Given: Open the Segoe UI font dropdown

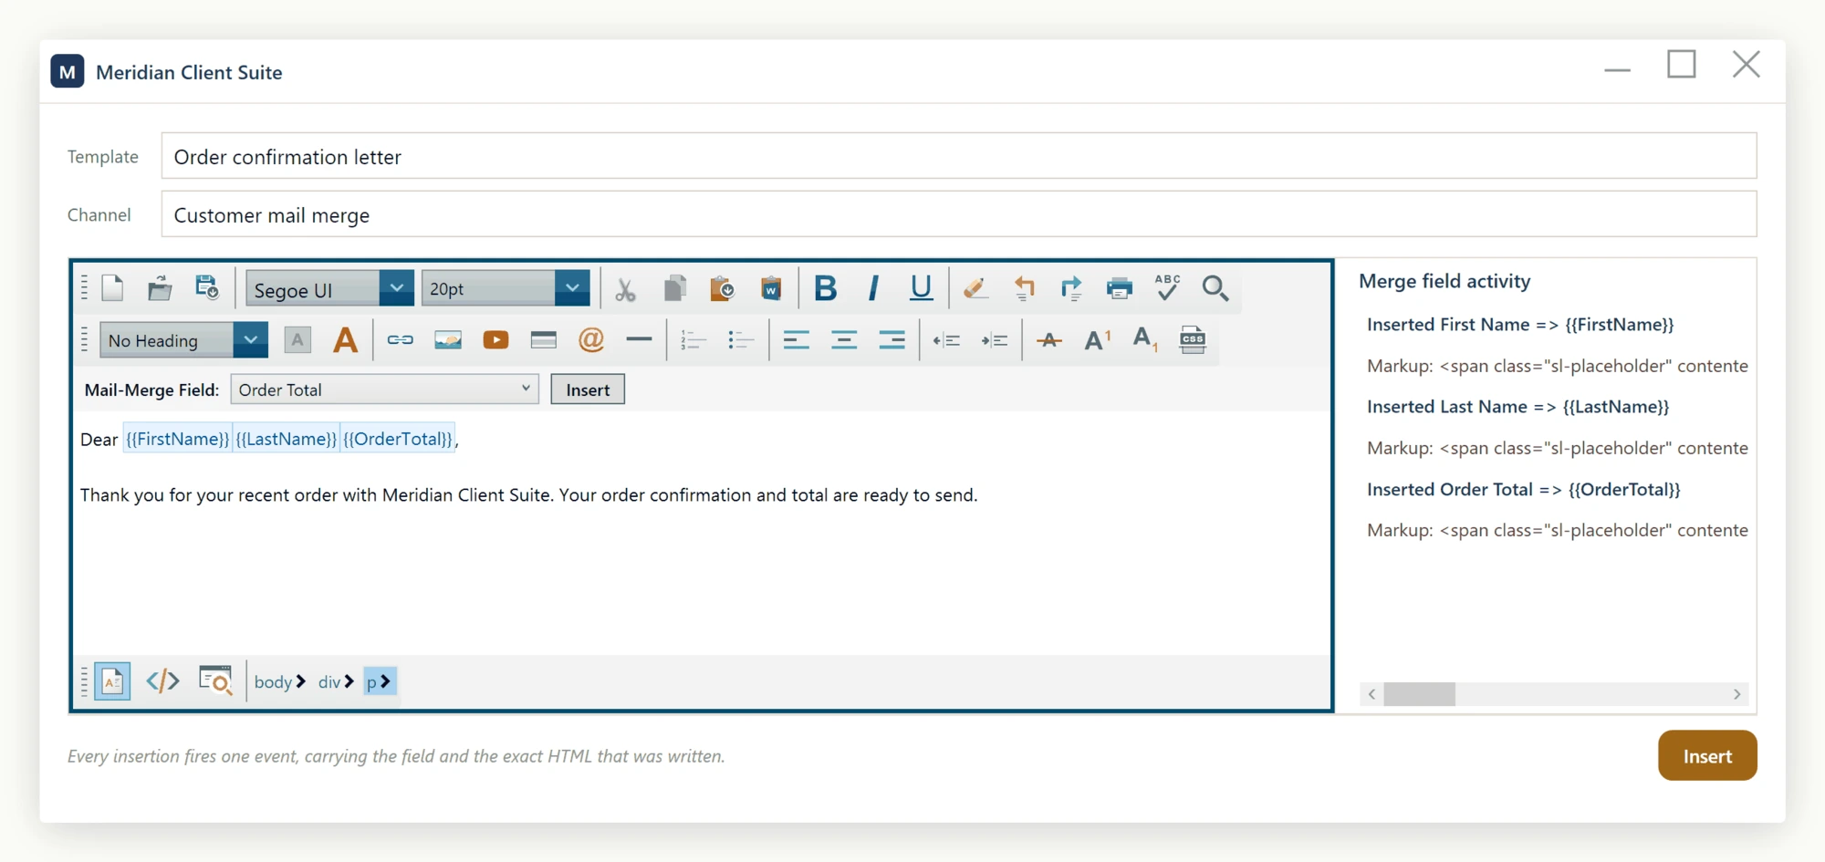Looking at the screenshot, I should click(x=396, y=288).
